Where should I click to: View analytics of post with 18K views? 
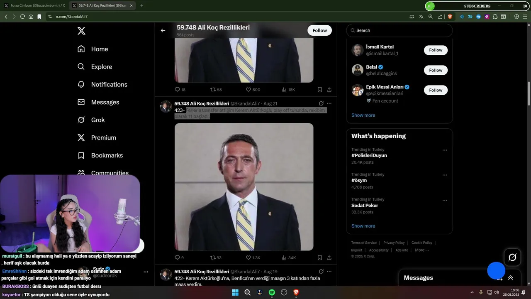click(x=288, y=89)
